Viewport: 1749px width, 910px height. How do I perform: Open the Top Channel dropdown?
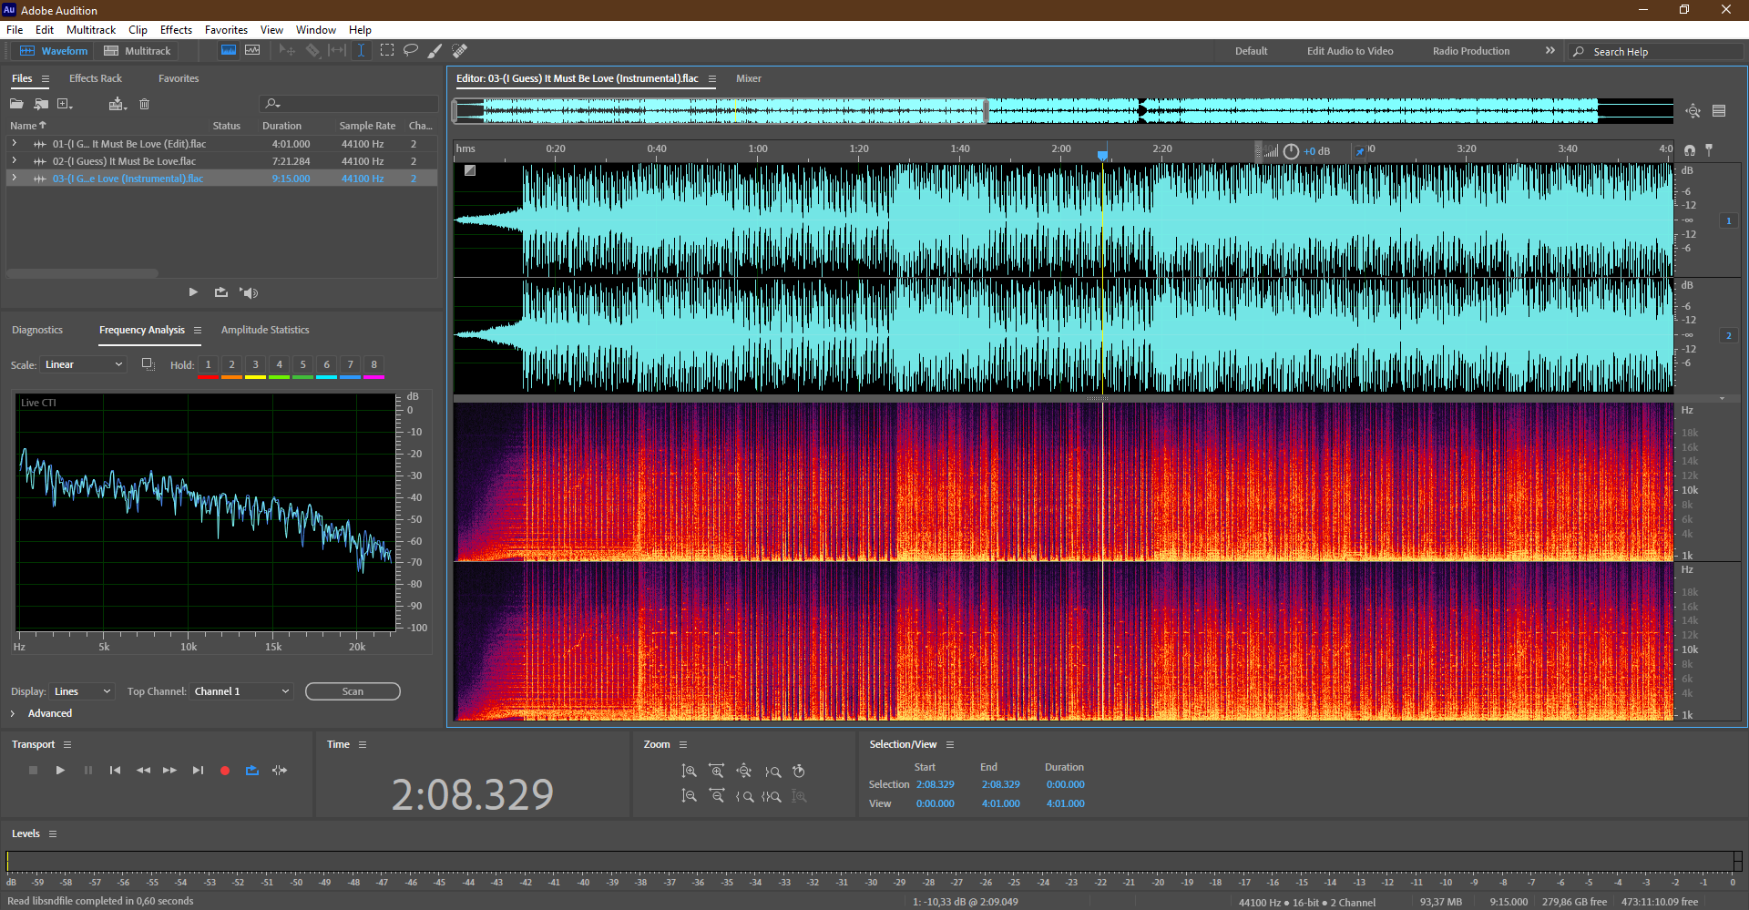pos(242,691)
